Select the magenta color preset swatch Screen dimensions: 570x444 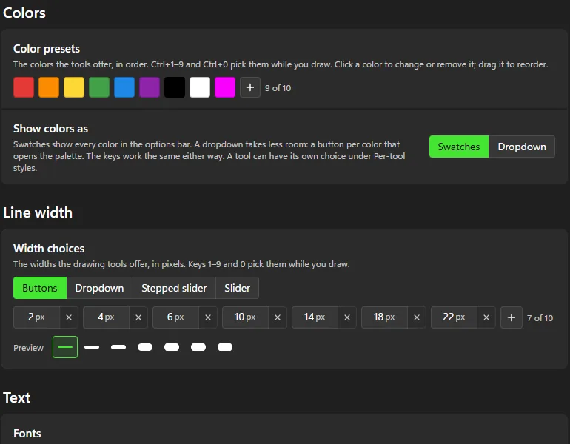coord(225,87)
